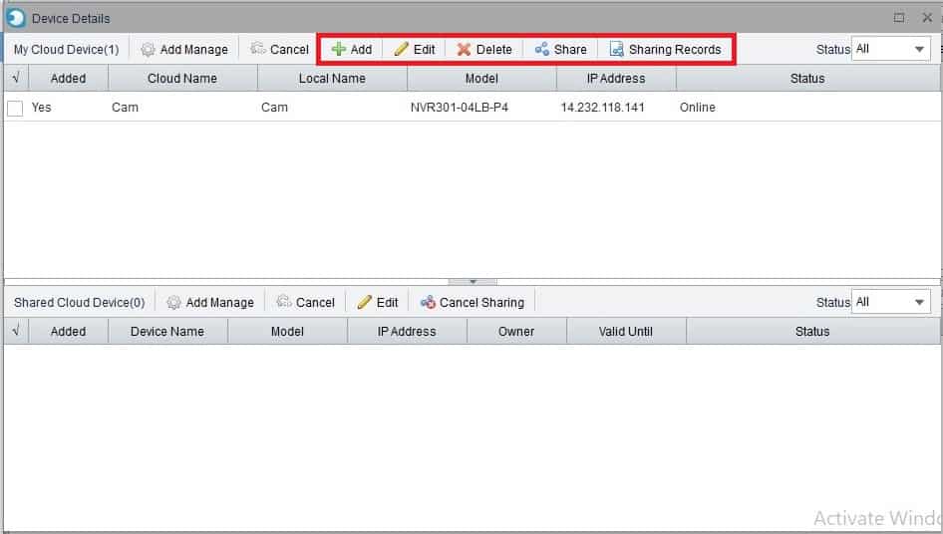Screen dimensions: 943x534
Task: Sort by Model column in Shared Cloud Device table
Action: point(287,332)
